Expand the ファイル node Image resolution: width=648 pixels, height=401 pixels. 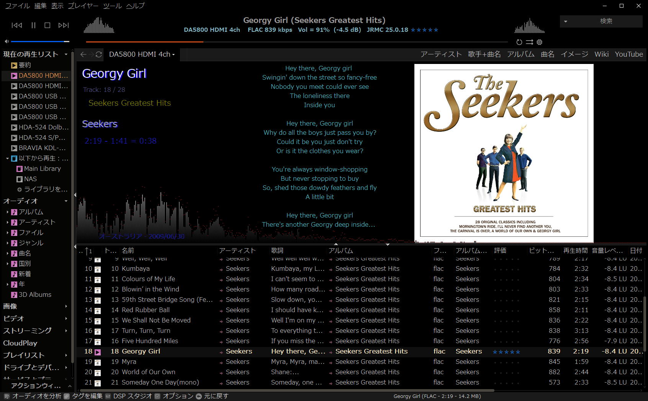click(7, 232)
